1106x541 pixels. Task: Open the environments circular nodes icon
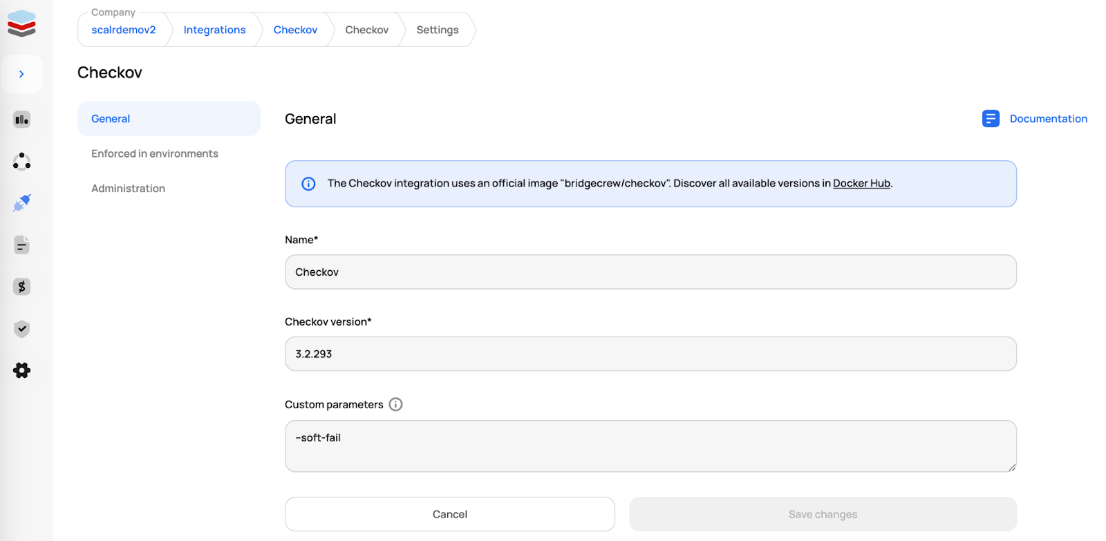click(x=21, y=161)
